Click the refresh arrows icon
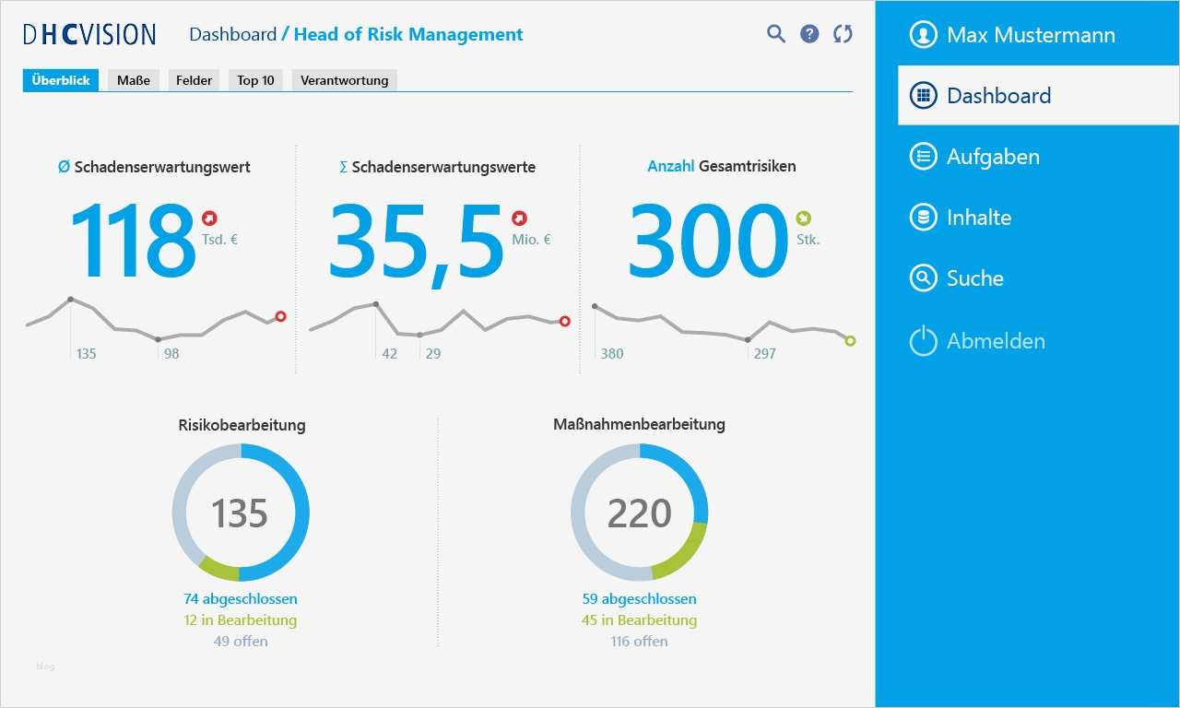Screen dimensions: 1180x708 [x=843, y=34]
